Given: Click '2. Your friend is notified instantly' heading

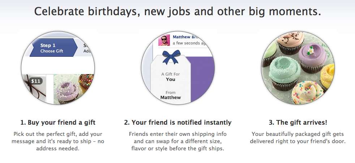Looking at the screenshot, I should (178, 123).
